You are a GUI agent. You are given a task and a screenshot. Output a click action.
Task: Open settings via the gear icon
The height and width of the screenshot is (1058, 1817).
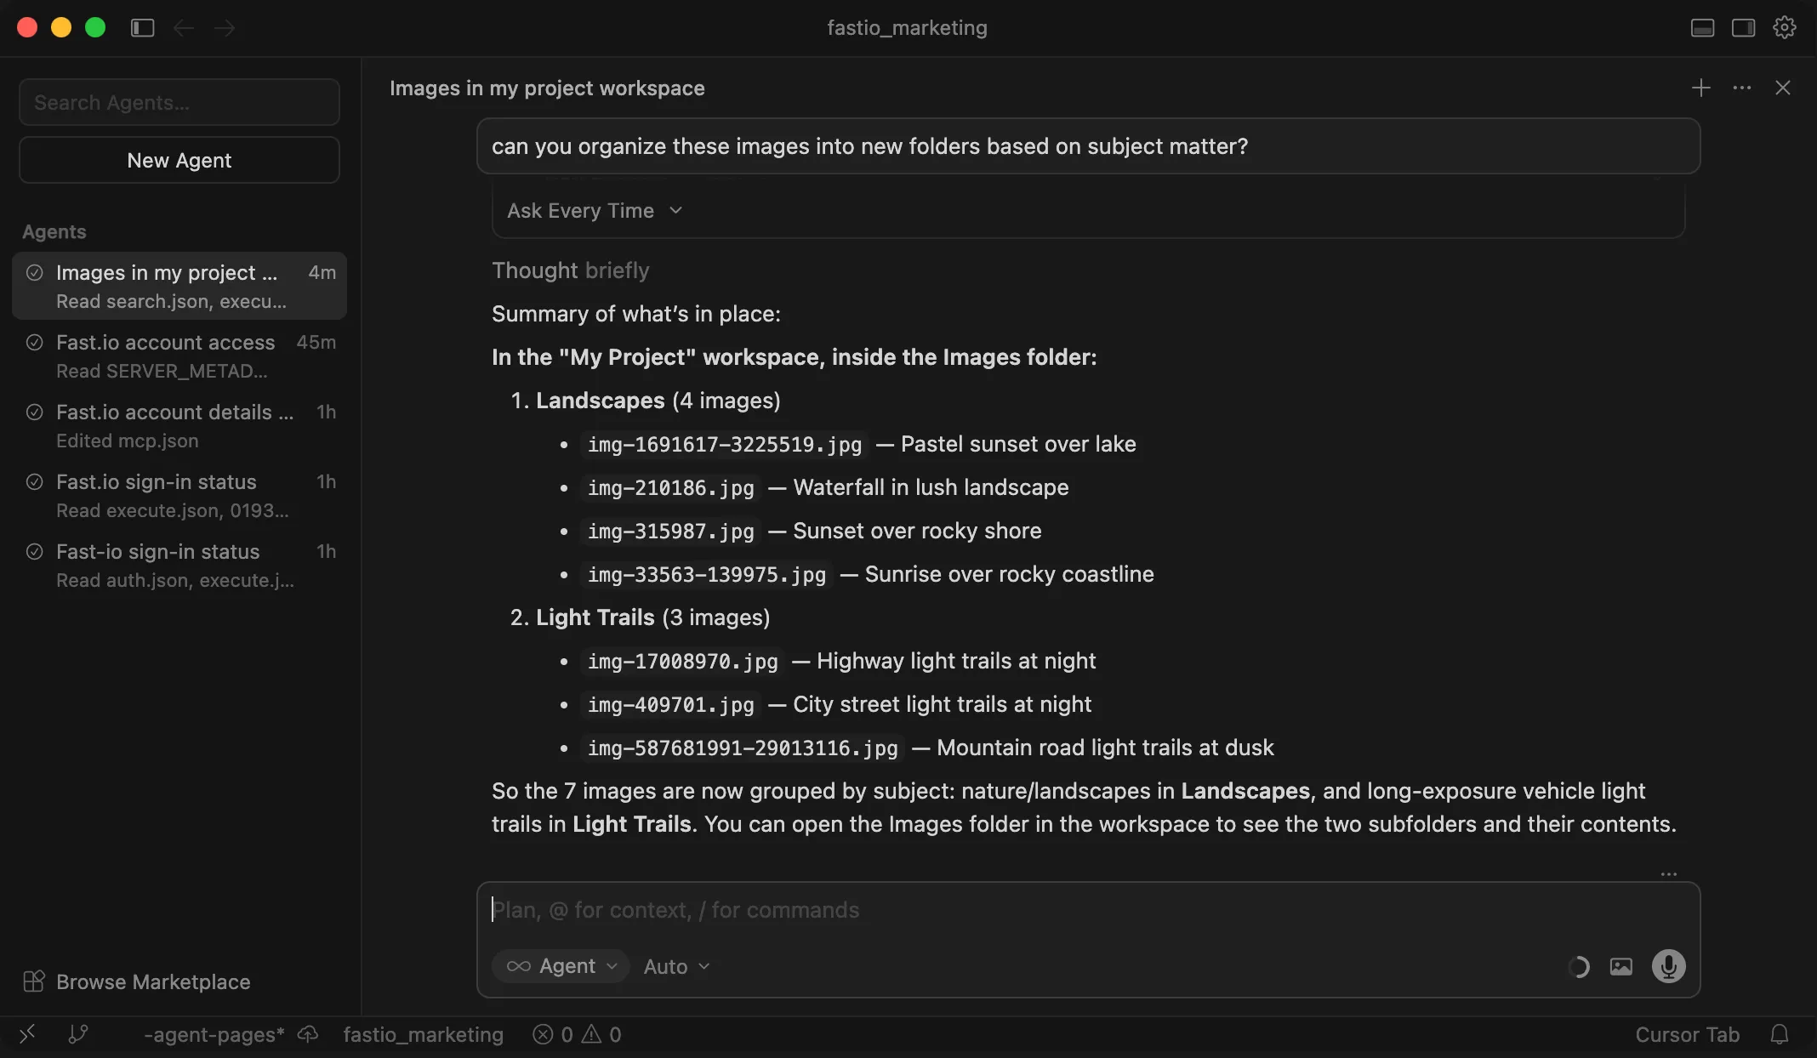(1783, 27)
